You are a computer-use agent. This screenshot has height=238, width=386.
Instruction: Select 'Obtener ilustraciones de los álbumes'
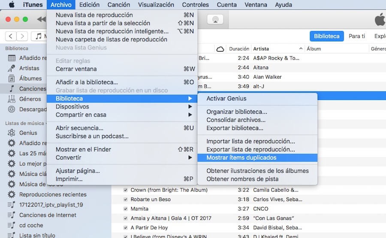coord(257,171)
